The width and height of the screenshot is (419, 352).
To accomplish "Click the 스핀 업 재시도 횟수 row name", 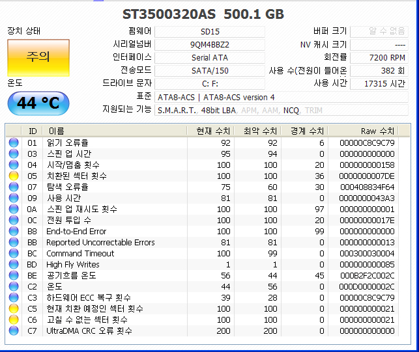I will [x=82, y=210].
